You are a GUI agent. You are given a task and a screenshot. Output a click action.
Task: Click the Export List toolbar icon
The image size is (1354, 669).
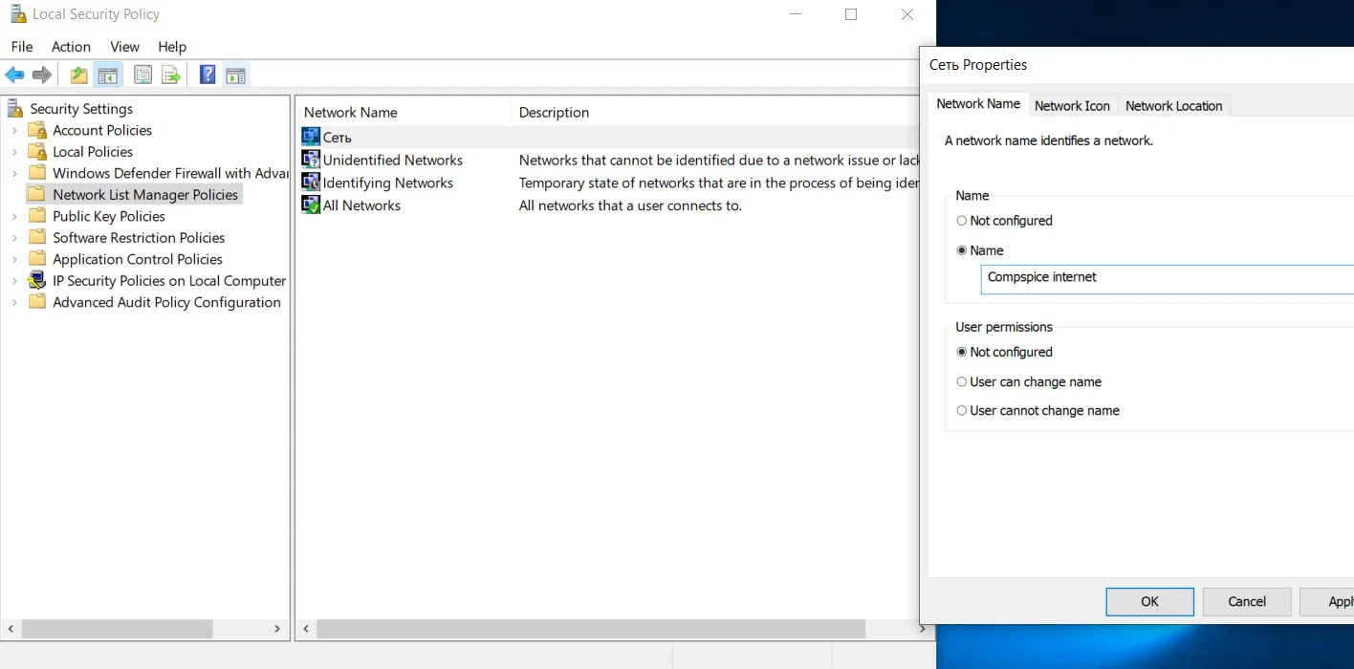171,76
